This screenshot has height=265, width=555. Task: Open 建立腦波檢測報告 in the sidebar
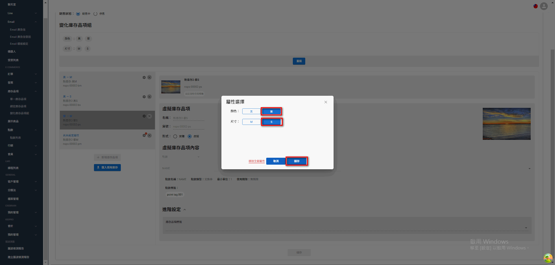(18, 257)
